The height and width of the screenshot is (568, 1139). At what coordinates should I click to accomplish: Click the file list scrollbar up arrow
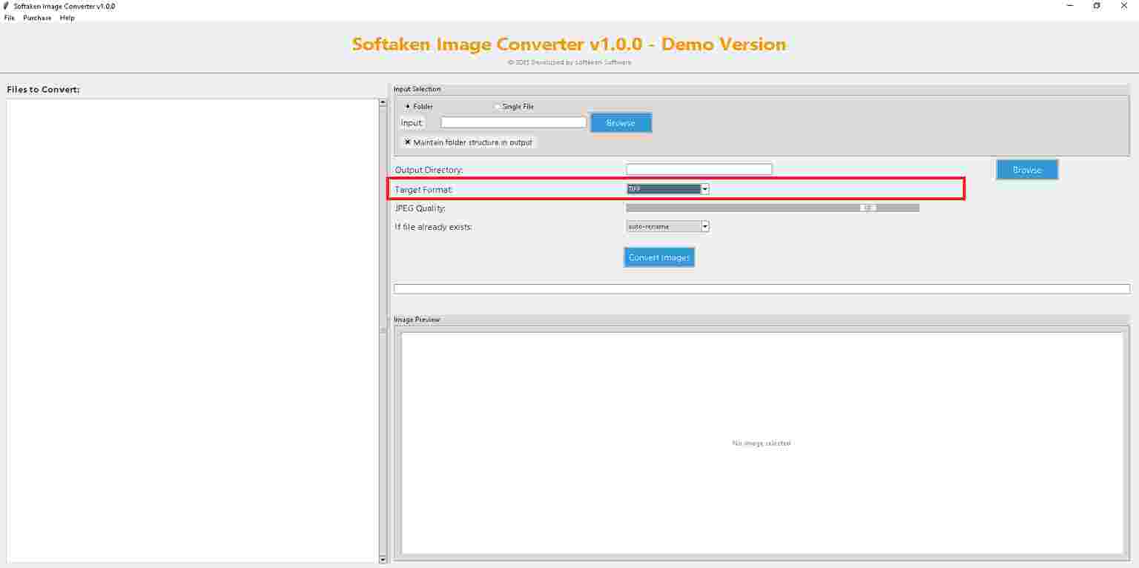pos(383,103)
